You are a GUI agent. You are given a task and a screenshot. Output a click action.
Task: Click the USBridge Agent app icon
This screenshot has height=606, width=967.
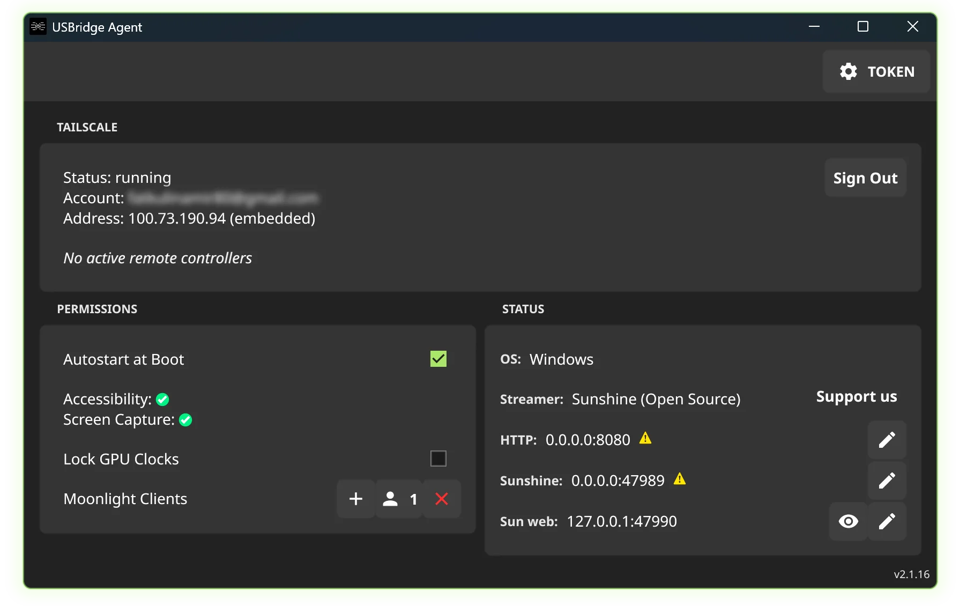[38, 26]
